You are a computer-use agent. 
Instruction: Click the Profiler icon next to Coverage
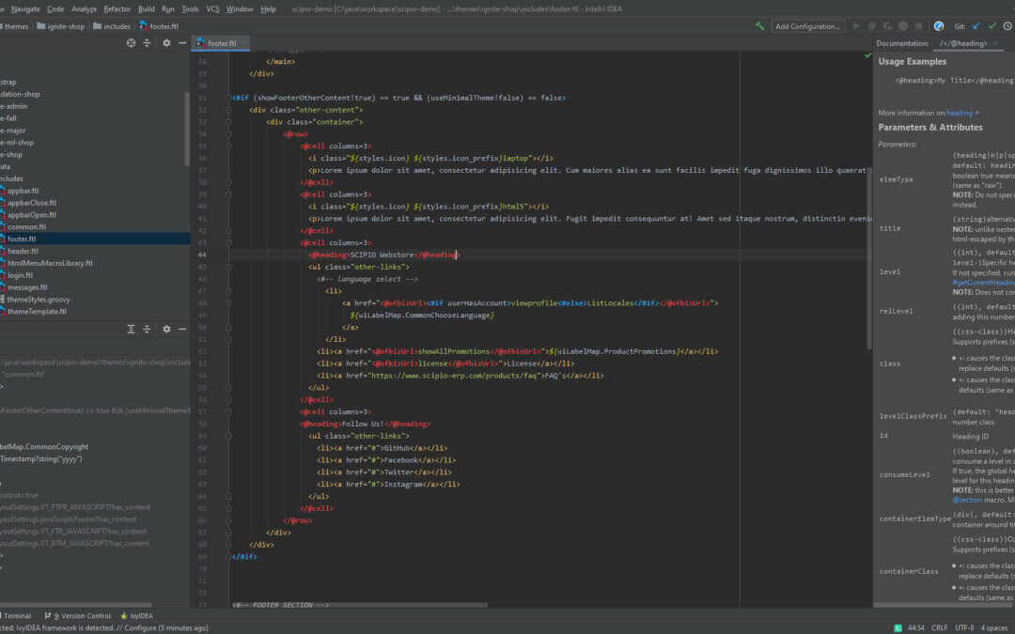pos(903,26)
